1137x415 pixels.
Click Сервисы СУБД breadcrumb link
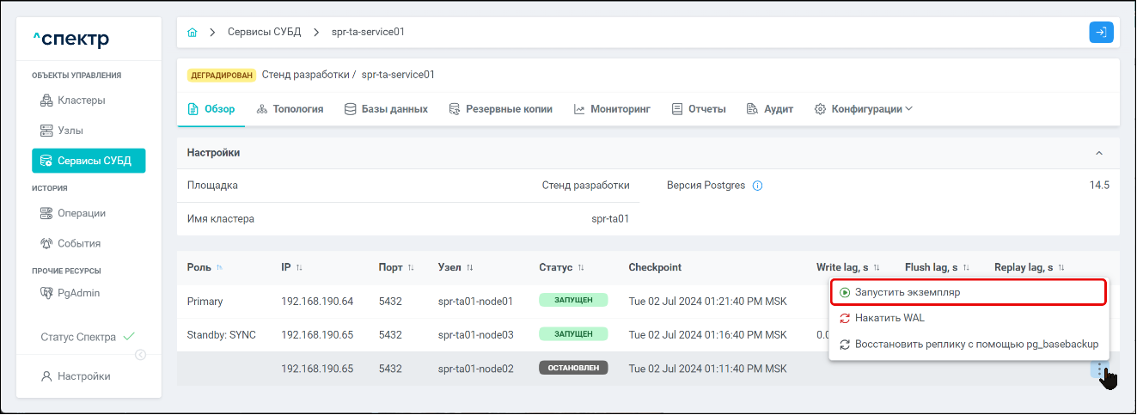coord(263,32)
